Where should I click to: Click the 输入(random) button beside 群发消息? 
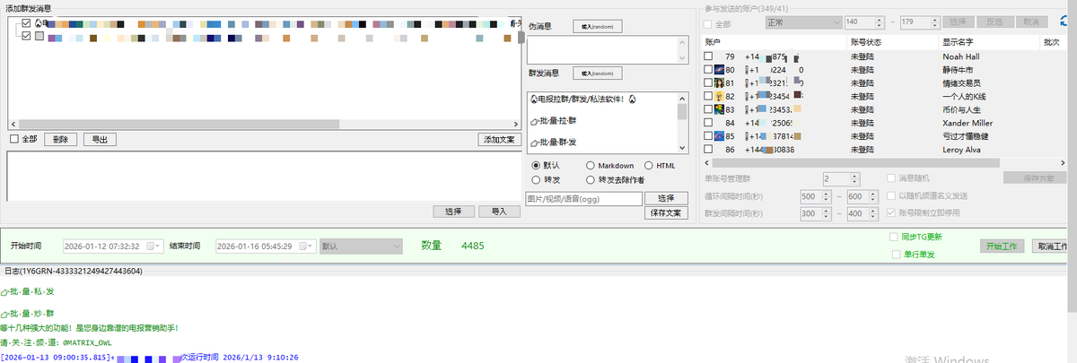(x=597, y=73)
